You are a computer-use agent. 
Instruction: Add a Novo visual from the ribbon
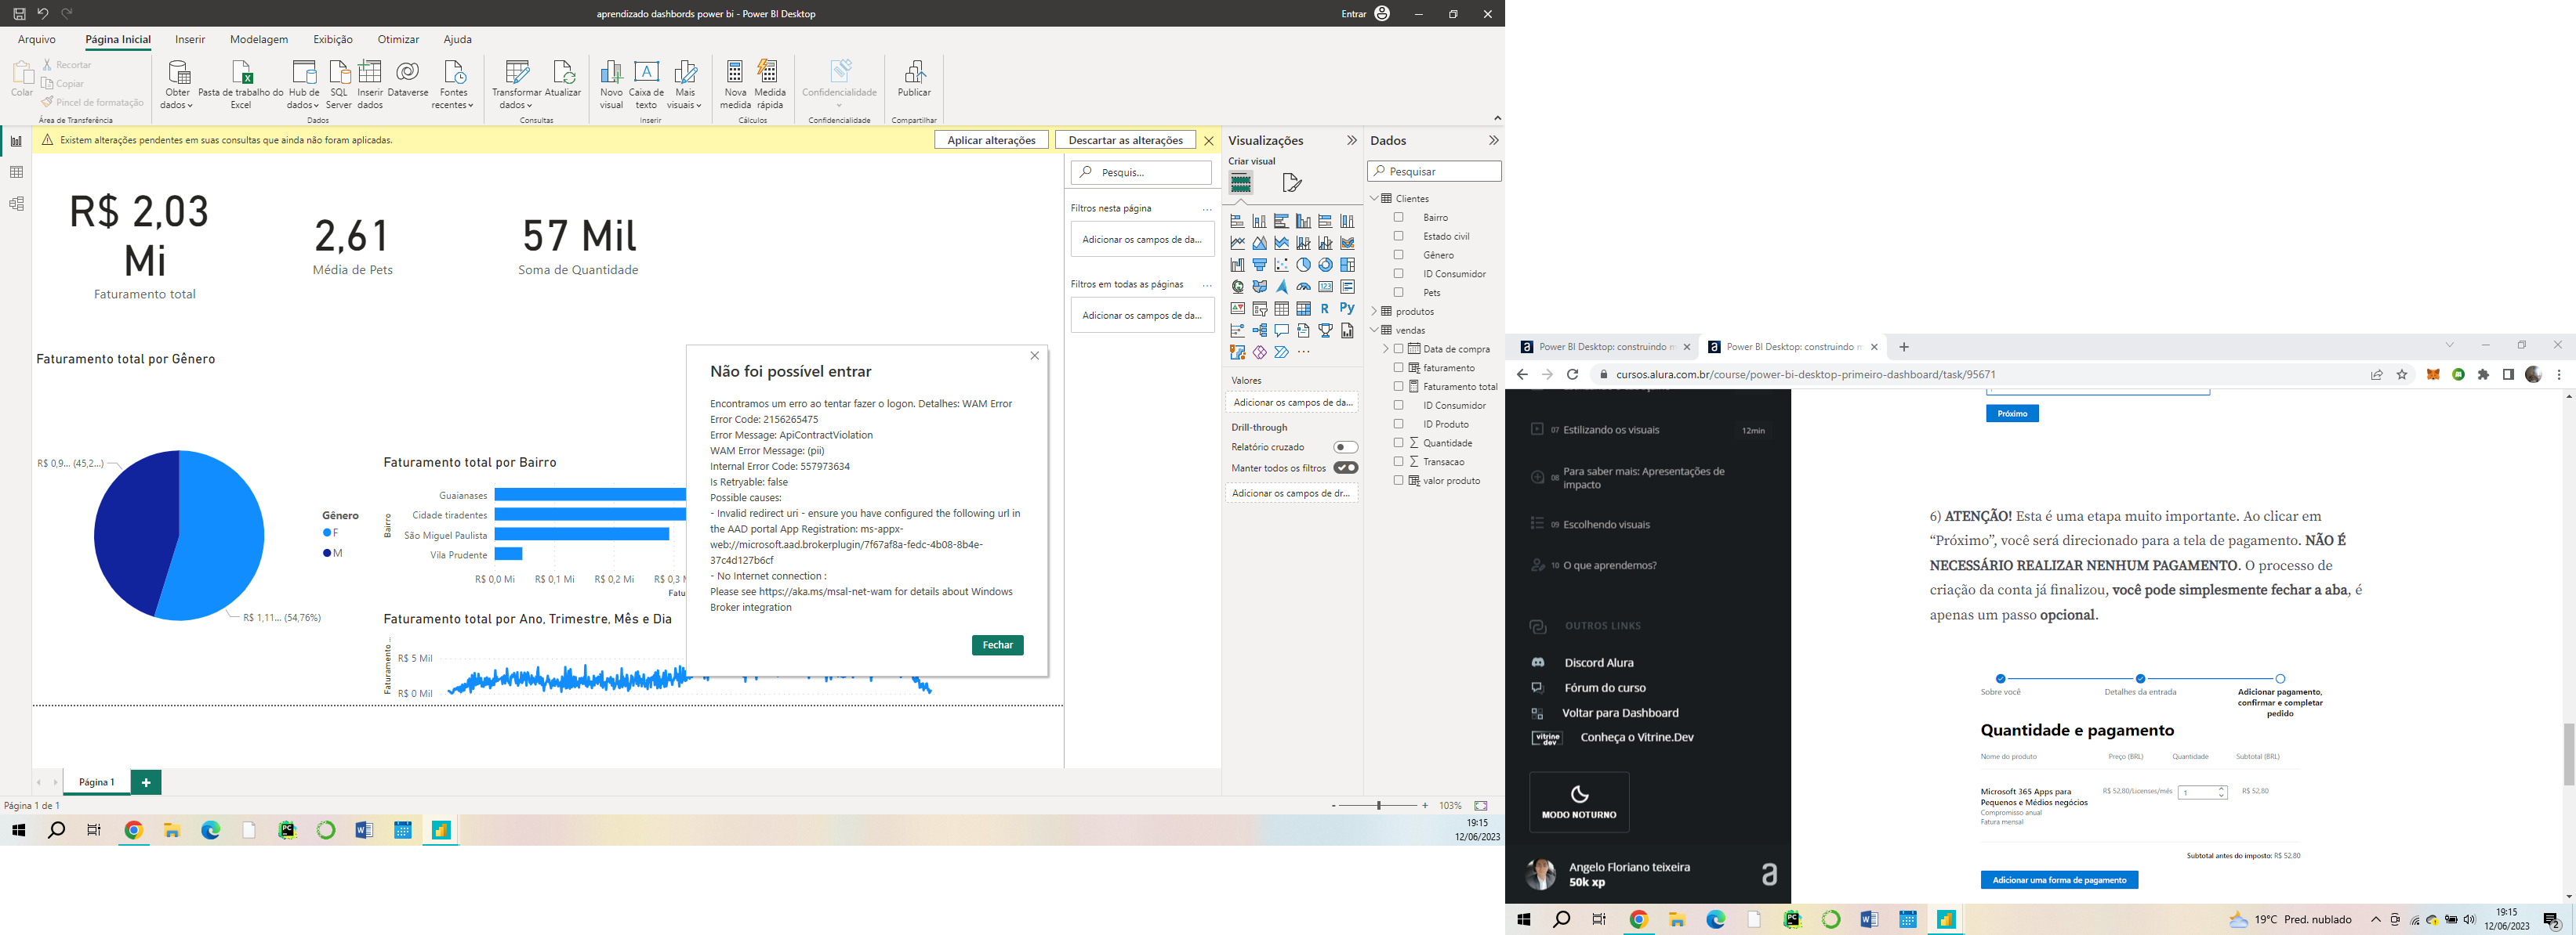(x=611, y=84)
